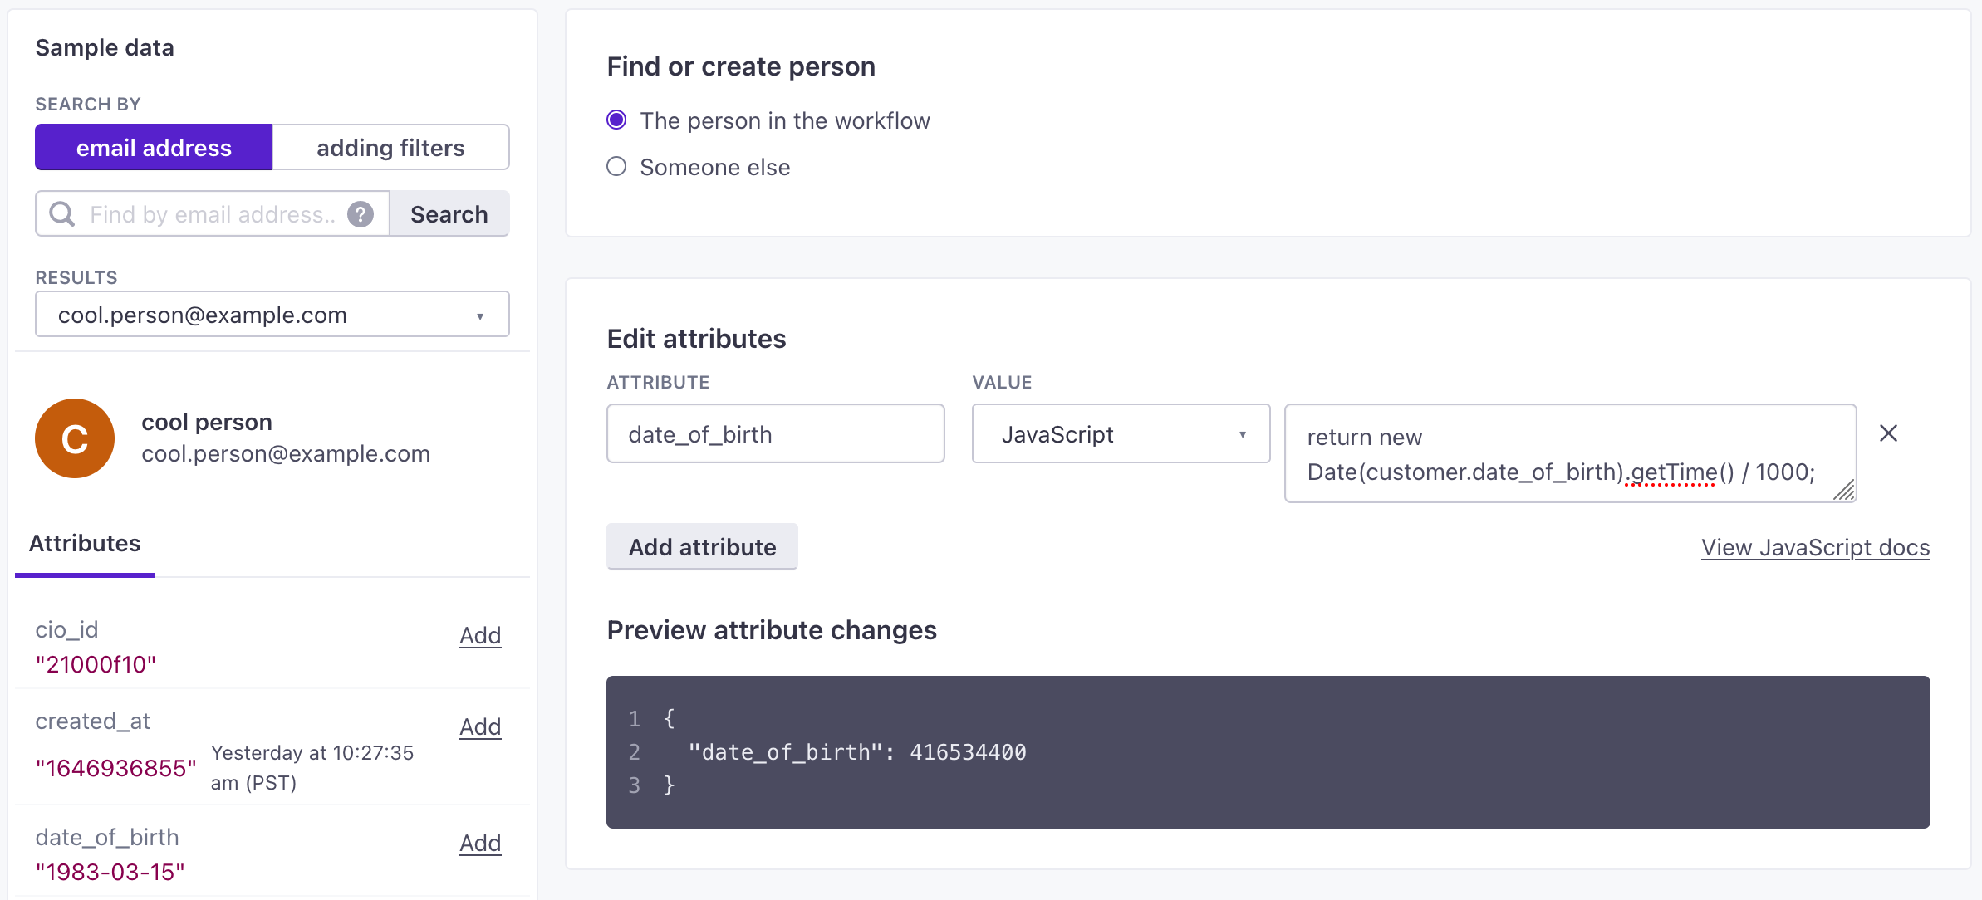Screen dimensions: 1982x900
Task: Click the resize handle of the JavaScript textarea
Action: click(1844, 491)
